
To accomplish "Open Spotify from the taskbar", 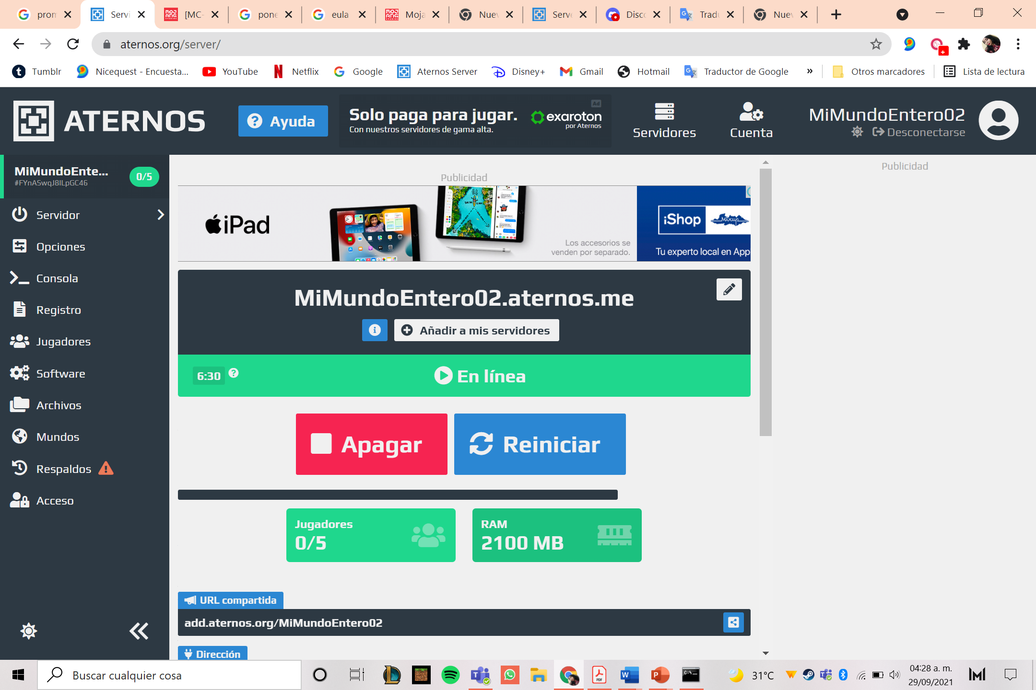I will [450, 675].
